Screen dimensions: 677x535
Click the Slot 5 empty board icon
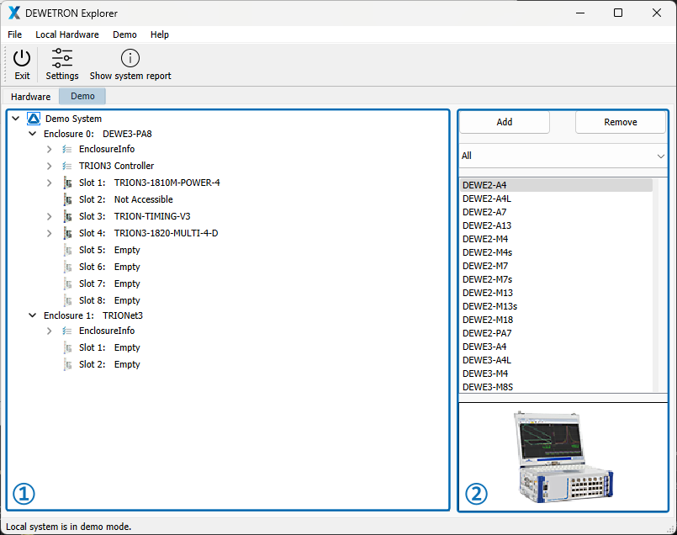coord(68,250)
